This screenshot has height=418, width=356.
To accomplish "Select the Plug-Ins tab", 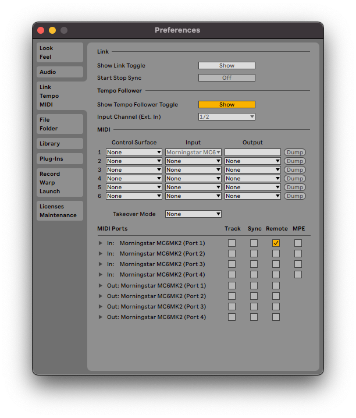I will [x=60, y=159].
